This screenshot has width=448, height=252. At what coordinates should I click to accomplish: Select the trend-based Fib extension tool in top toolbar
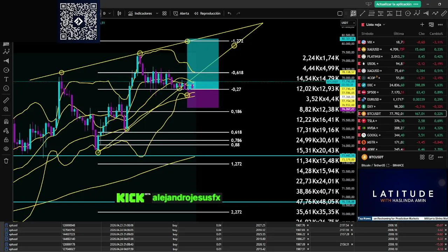click(x=390, y=14)
